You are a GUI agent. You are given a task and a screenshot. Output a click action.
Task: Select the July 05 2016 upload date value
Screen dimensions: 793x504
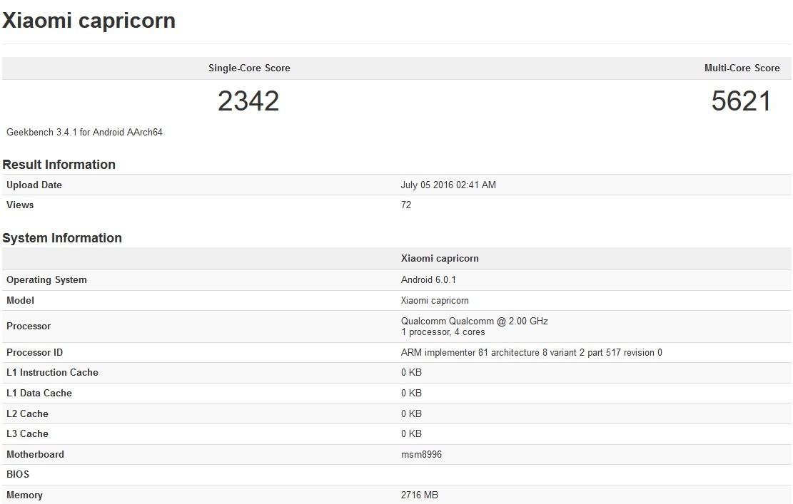point(448,185)
